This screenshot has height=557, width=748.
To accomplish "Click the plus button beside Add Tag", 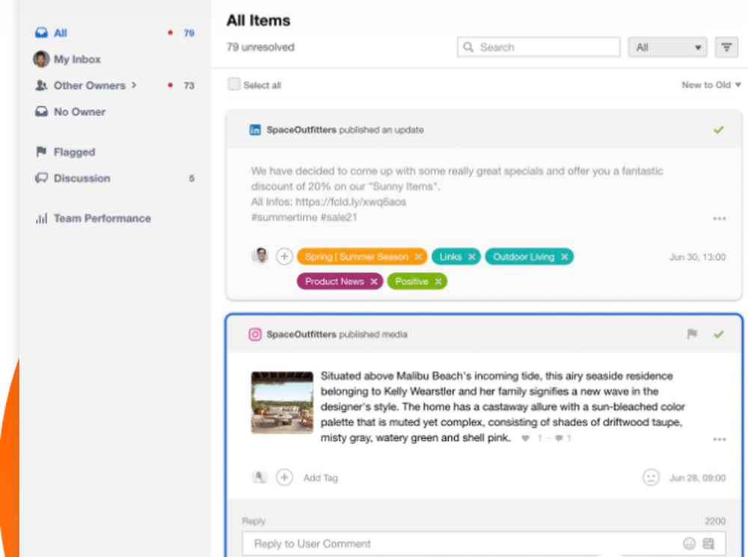I will point(284,477).
